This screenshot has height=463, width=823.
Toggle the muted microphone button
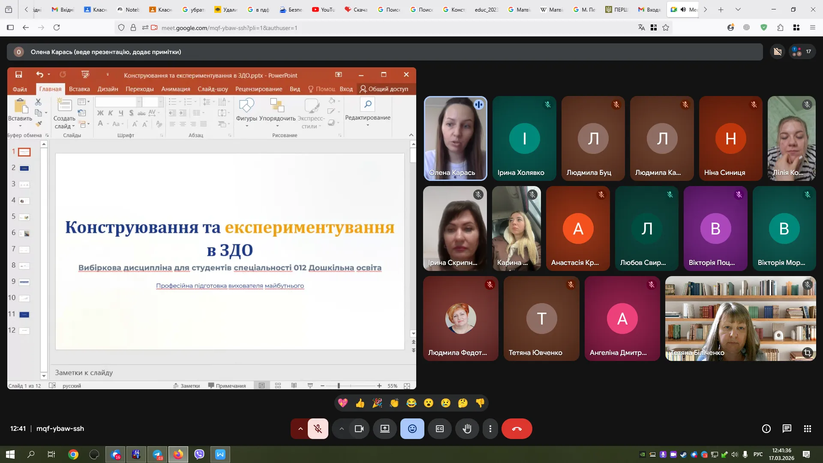(318, 429)
